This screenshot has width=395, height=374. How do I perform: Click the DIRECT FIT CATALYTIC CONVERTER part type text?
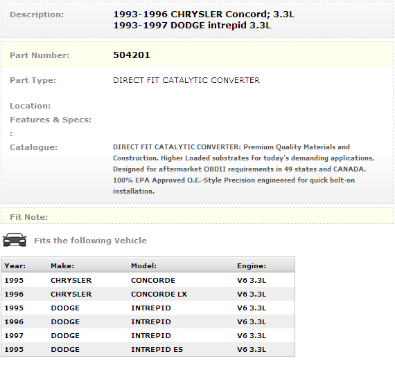186,80
